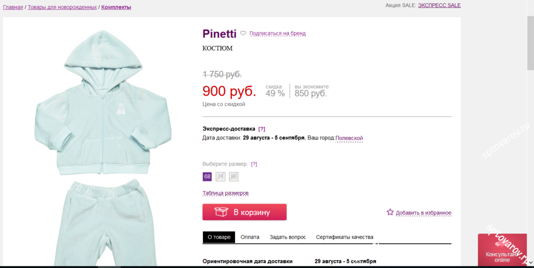
Task: Open Сертификаты качества tab
Action: [x=344, y=237]
